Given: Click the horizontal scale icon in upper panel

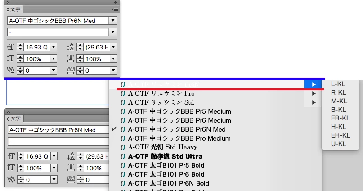Looking at the screenshot, I should coord(71,58).
